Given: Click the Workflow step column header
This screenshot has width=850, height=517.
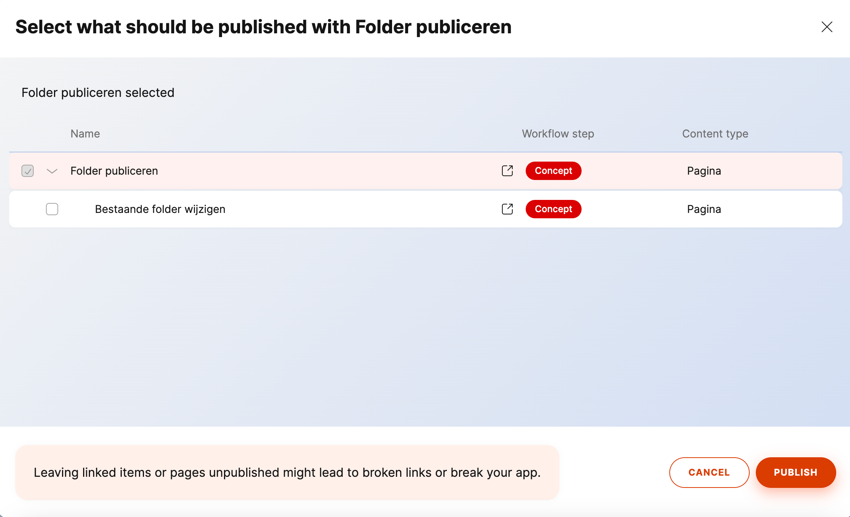Looking at the screenshot, I should (558, 134).
